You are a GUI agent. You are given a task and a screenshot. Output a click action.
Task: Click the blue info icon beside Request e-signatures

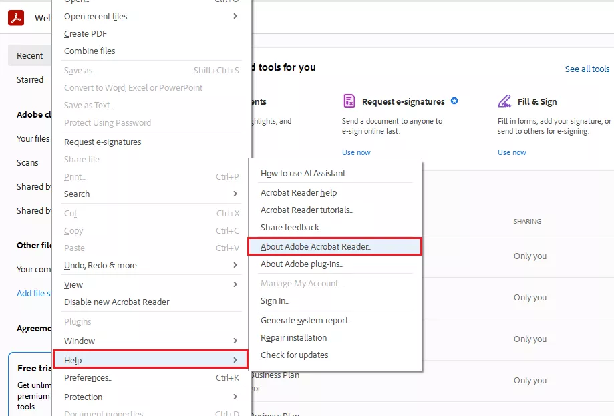click(454, 101)
